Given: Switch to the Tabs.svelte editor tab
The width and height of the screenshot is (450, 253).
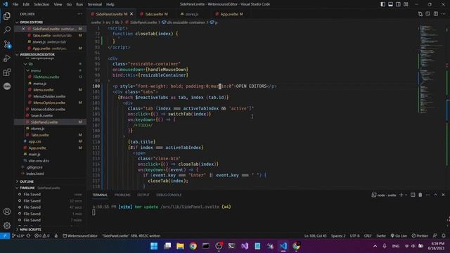Looking at the screenshot, I should (153, 14).
